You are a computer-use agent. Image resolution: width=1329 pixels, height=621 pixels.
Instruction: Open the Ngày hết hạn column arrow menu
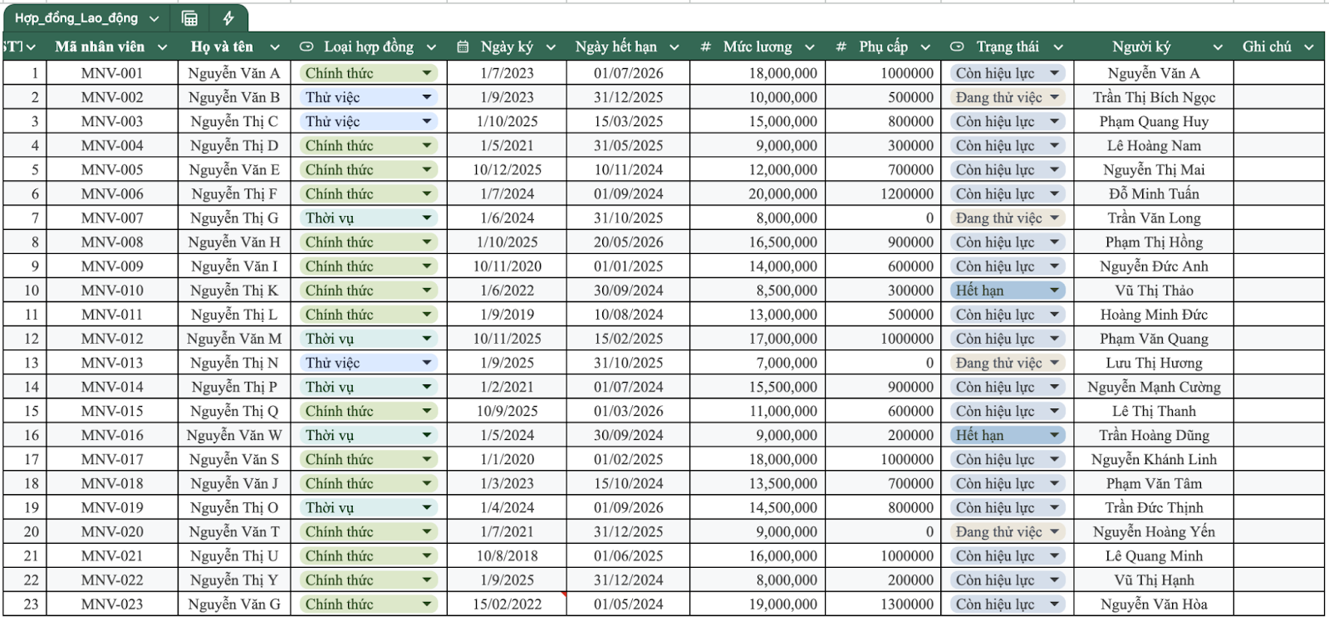point(674,47)
